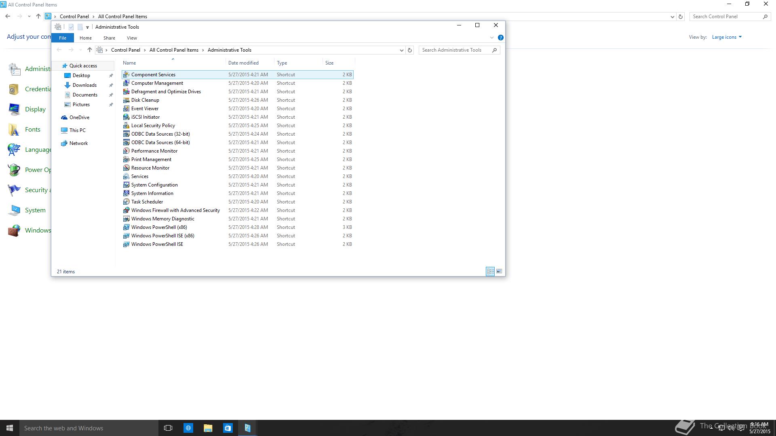776x436 pixels.
Task: Switch to large thumbnails view icon
Action: pyautogui.click(x=499, y=271)
